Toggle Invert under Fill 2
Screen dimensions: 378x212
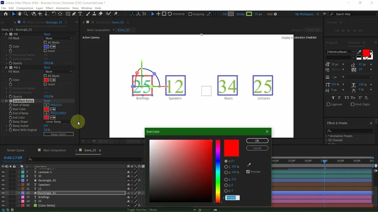tap(45, 84)
